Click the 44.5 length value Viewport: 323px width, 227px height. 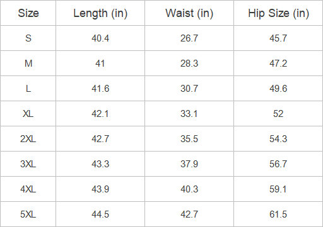pos(100,214)
